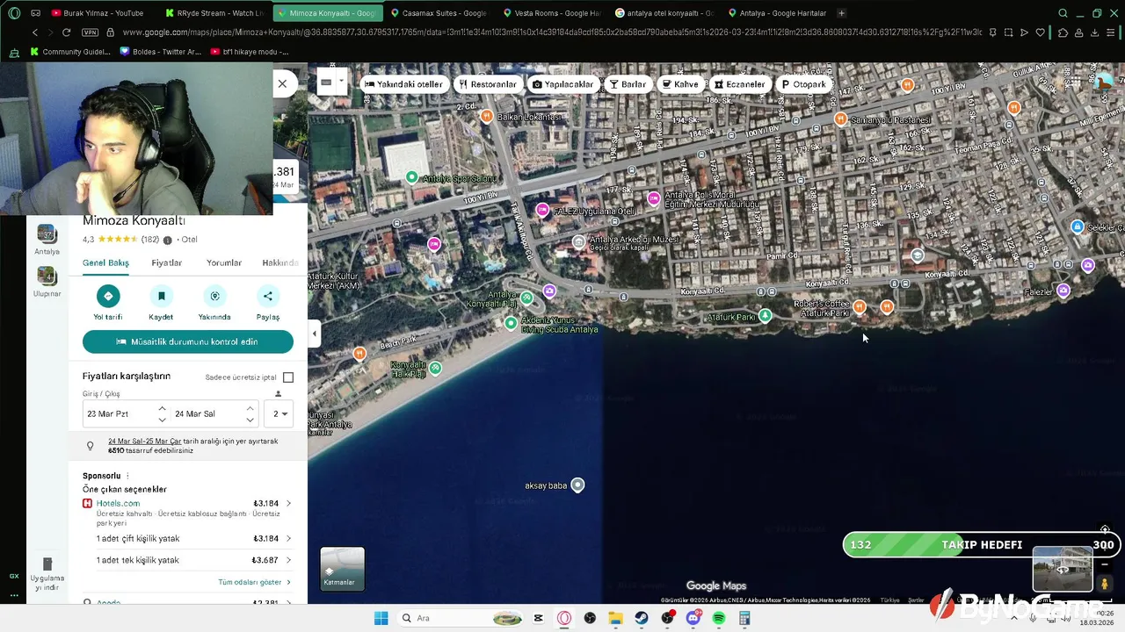
Task: Click the review rating info icon
Action: click(168, 240)
